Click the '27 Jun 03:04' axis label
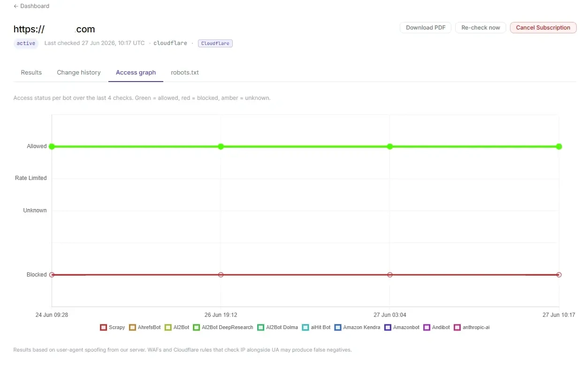587x375 pixels. coord(389,315)
